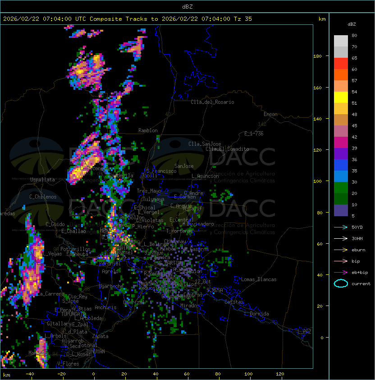Click the '12_Oct' map label
The image size is (375, 380).
pyautogui.click(x=203, y=281)
